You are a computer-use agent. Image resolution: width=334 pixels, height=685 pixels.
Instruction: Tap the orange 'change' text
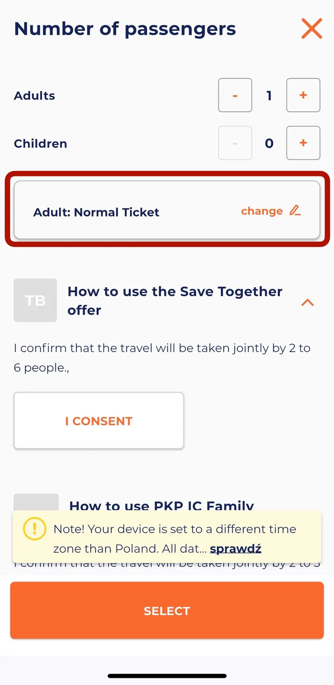pyautogui.click(x=262, y=211)
